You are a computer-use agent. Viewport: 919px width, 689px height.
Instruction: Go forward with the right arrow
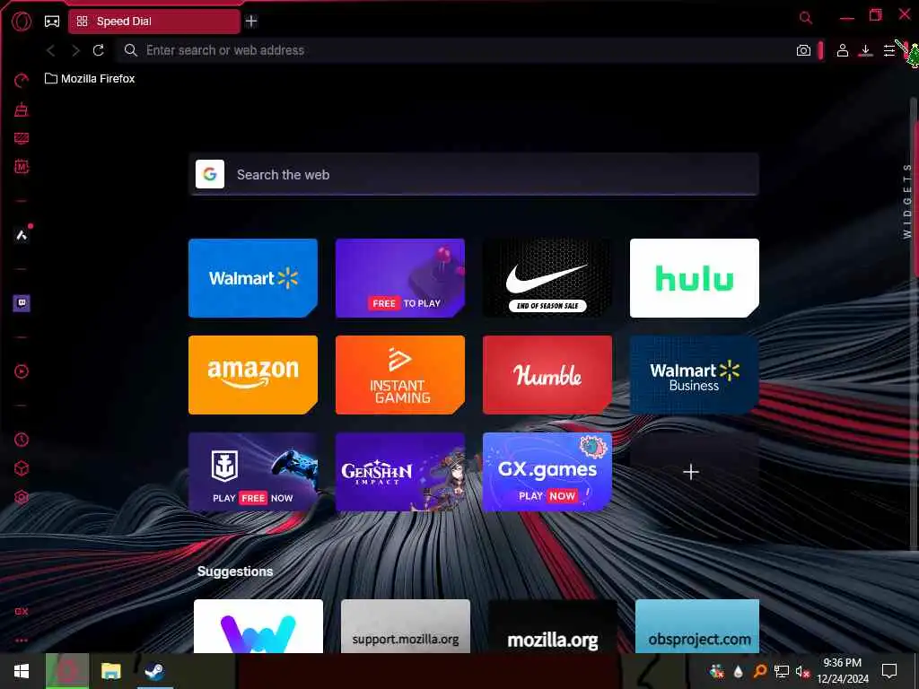tap(75, 50)
